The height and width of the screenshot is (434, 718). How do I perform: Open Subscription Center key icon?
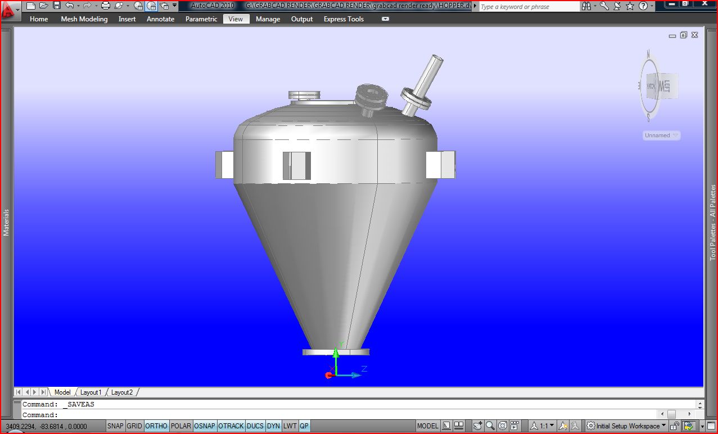pos(604,6)
